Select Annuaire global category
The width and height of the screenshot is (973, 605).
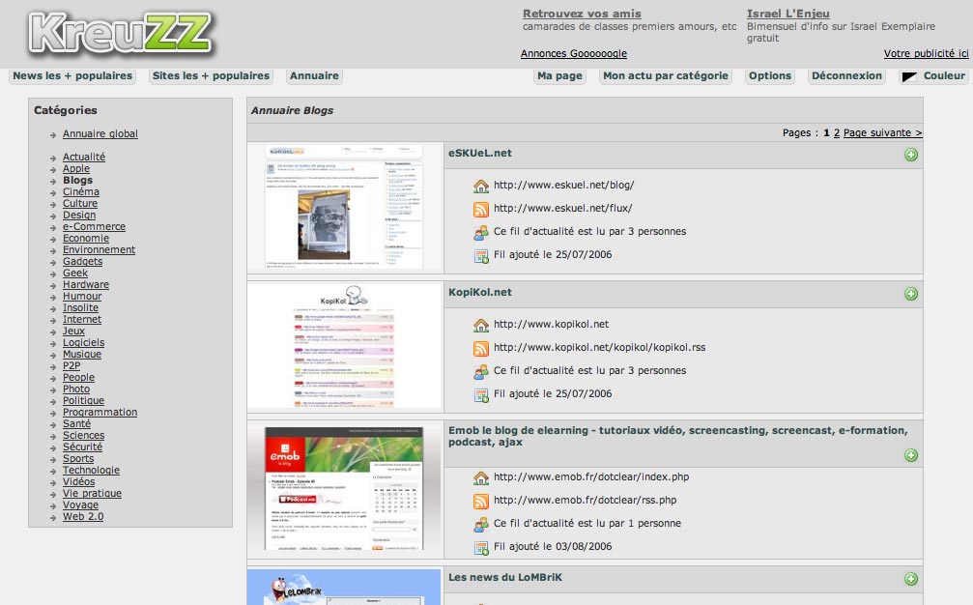100,133
